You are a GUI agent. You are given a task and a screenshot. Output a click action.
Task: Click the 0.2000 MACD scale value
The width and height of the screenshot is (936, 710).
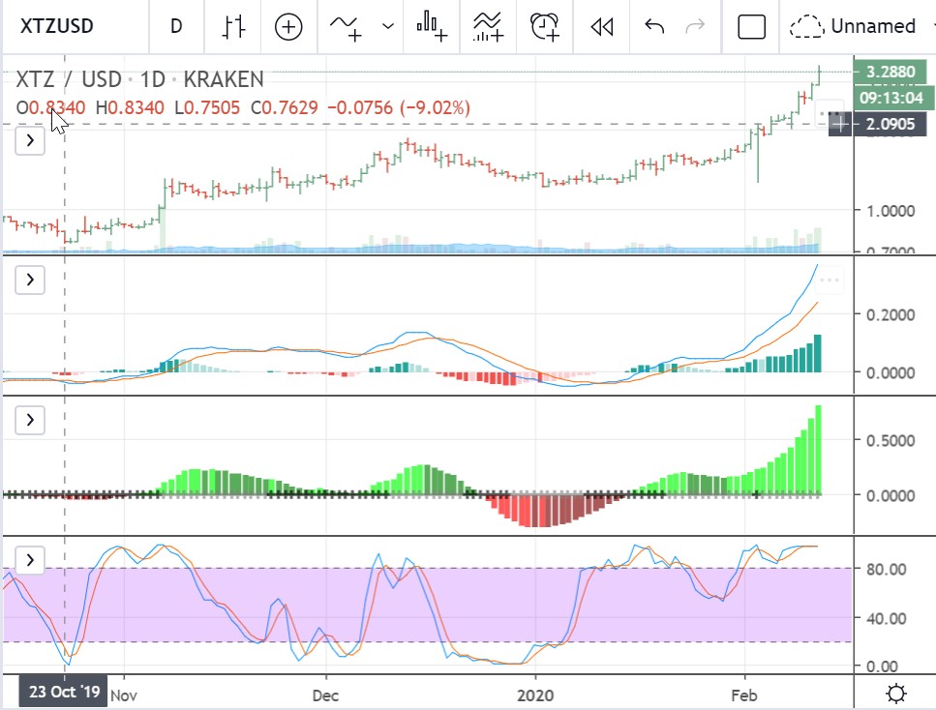pos(891,315)
